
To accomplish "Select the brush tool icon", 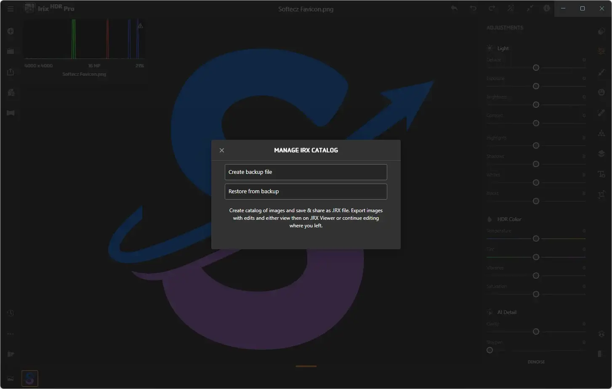I will 601,72.
